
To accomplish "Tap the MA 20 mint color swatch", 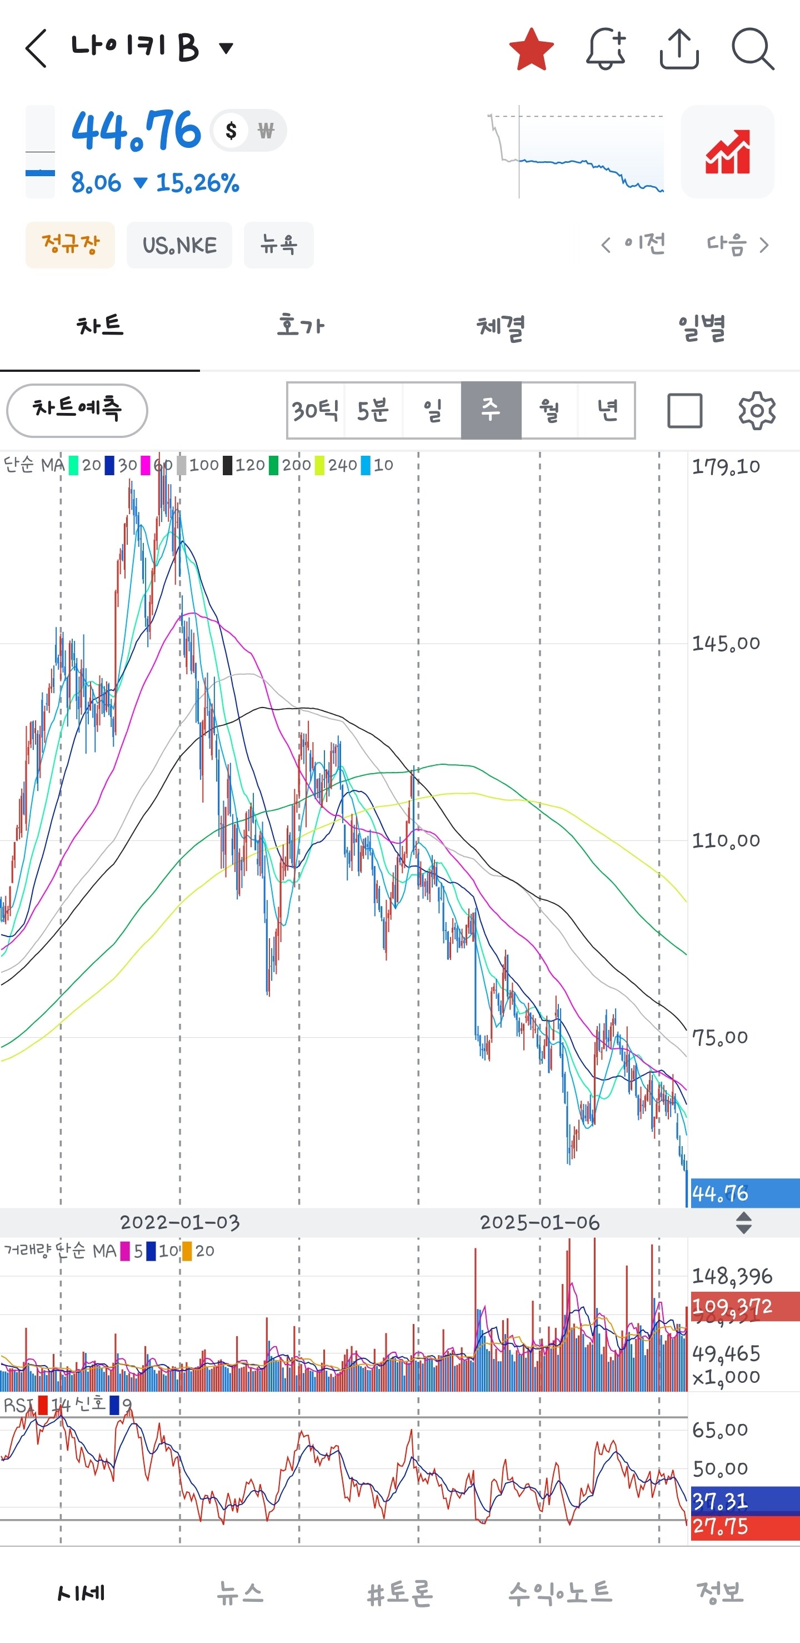I will click(73, 465).
